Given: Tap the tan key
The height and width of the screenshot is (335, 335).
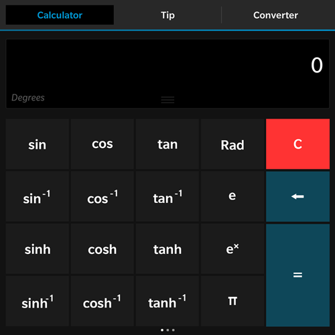Looking at the screenshot, I should pyautogui.click(x=167, y=144).
